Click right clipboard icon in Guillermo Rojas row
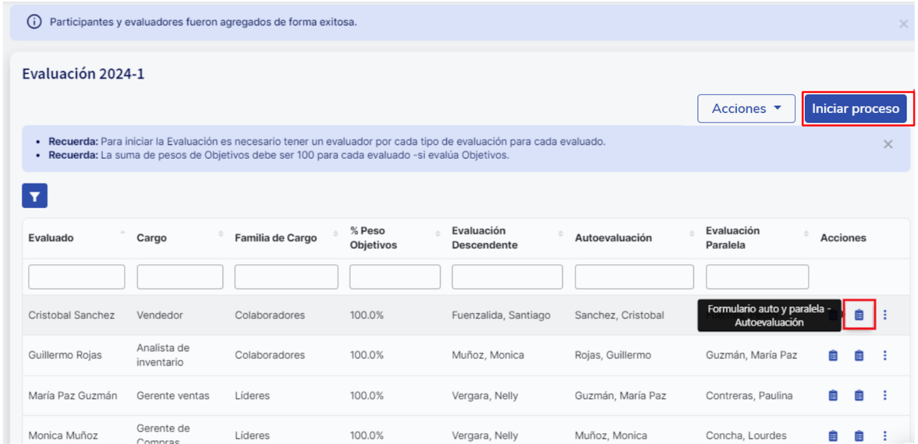This screenshot has width=918, height=444. pos(858,356)
